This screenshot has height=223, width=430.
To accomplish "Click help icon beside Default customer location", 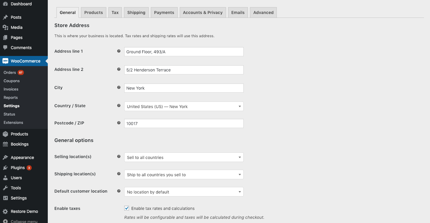I will tap(119, 191).
